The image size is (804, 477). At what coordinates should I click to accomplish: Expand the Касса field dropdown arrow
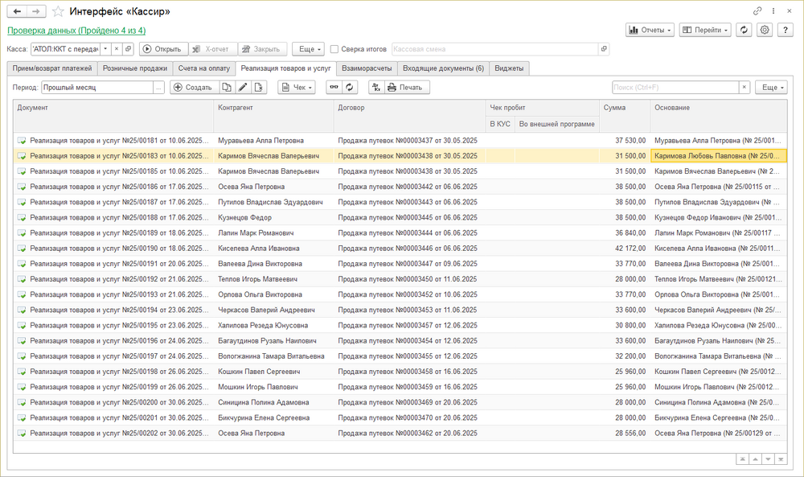(105, 49)
